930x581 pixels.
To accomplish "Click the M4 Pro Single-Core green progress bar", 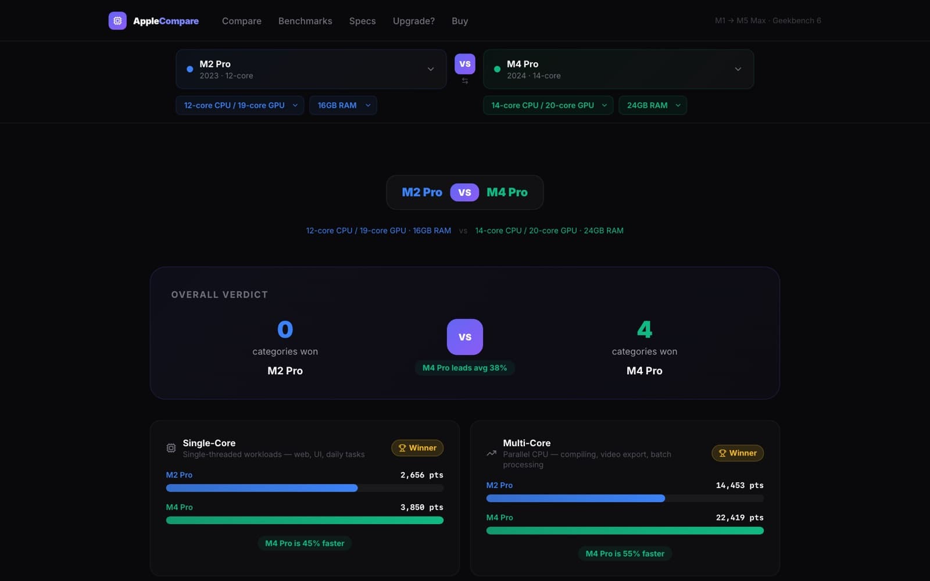I will (305, 521).
